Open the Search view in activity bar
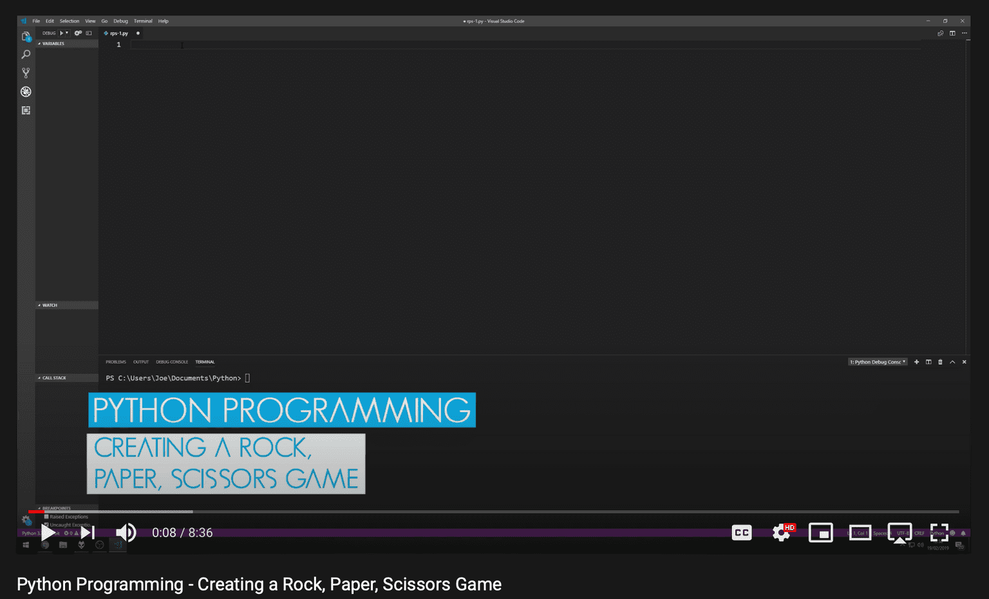The width and height of the screenshot is (989, 599). click(26, 55)
